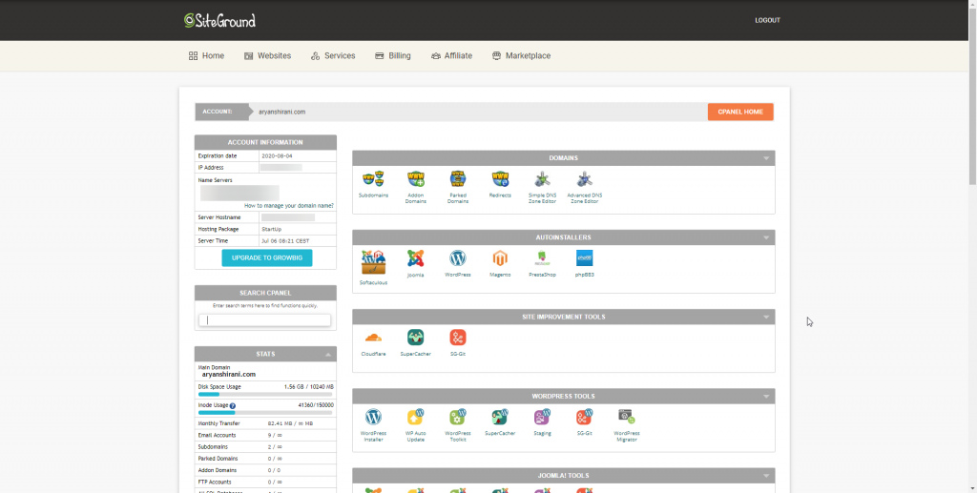
Task: Open the Subdomains icon
Action: pyautogui.click(x=373, y=179)
